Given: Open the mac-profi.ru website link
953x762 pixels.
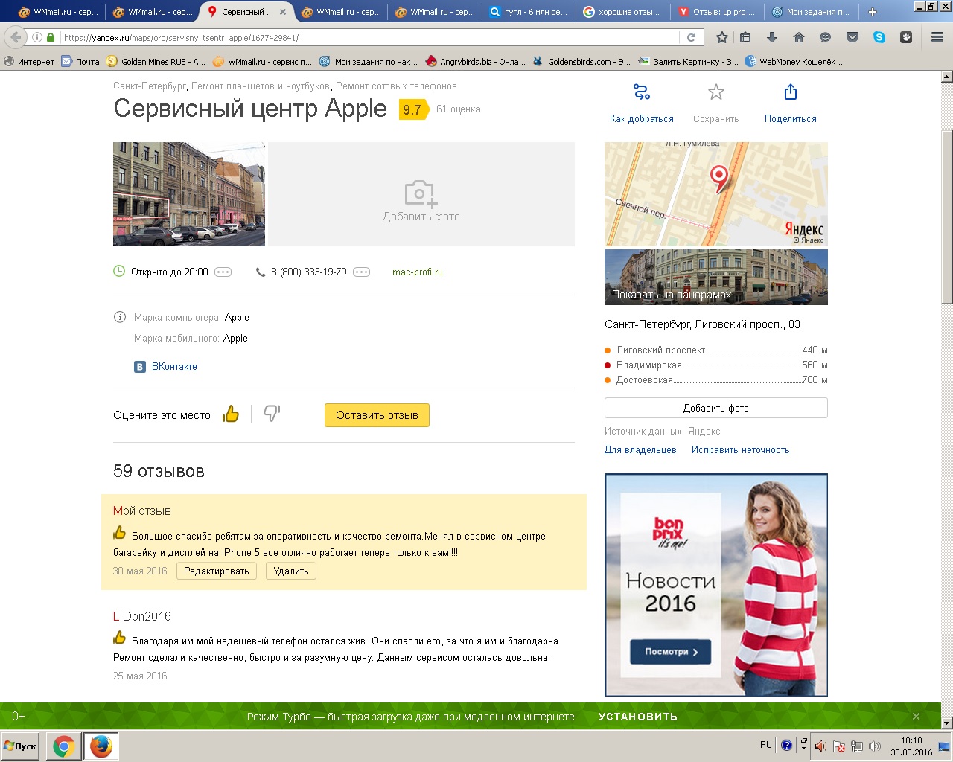Looking at the screenshot, I should (x=418, y=272).
